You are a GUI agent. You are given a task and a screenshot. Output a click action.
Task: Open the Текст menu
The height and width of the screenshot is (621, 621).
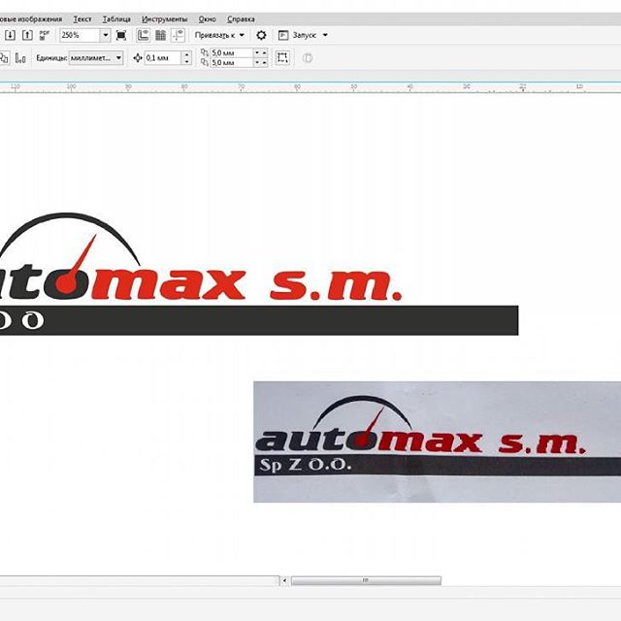coord(82,19)
